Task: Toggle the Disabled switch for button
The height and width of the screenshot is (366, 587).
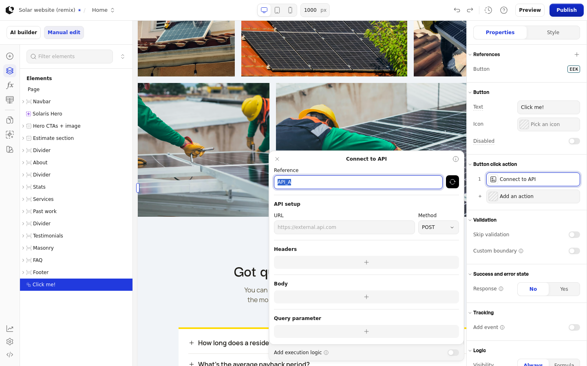Action: click(x=574, y=141)
